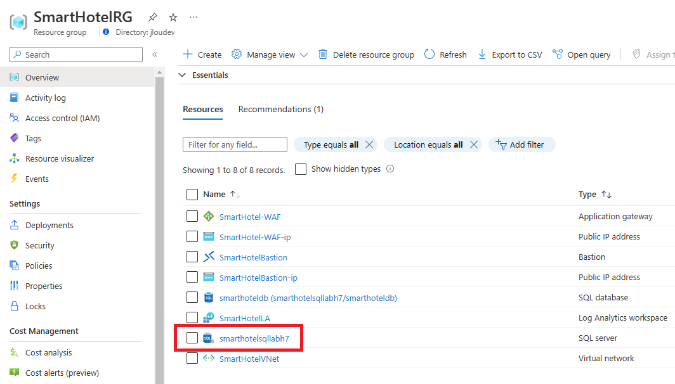This screenshot has width=675, height=384.
Task: Click Delete resource group
Action: 366,54
